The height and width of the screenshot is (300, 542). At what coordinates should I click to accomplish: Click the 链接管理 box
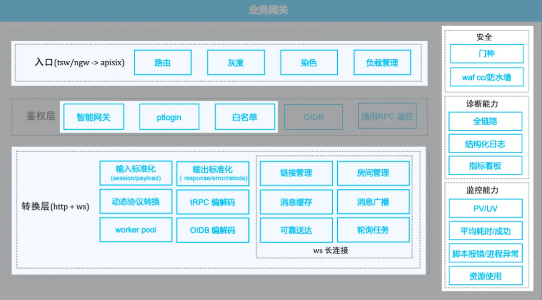tap(296, 173)
